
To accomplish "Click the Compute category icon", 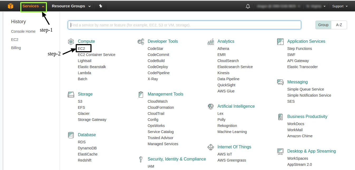I will [x=71, y=41].
